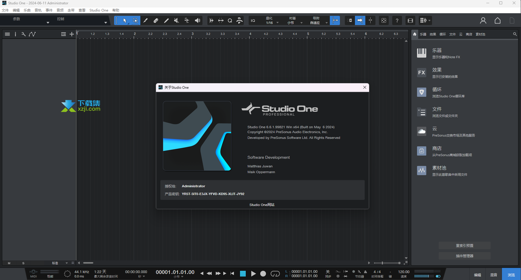Toggle ripple edit button
Viewport: 521px width, 280px height.
click(349, 20)
